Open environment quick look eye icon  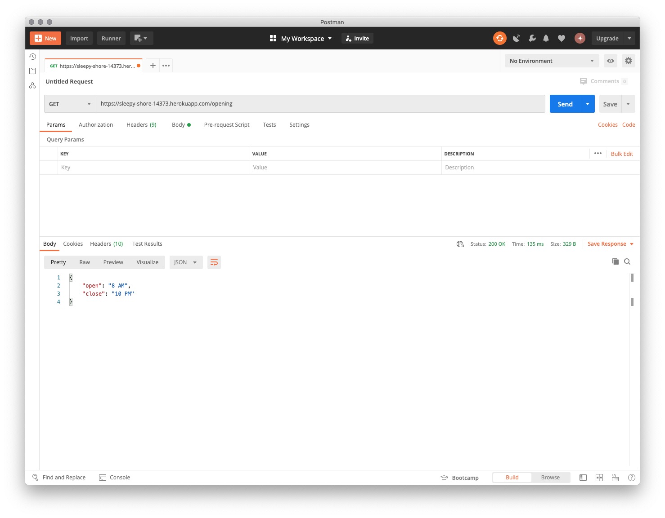(x=610, y=61)
